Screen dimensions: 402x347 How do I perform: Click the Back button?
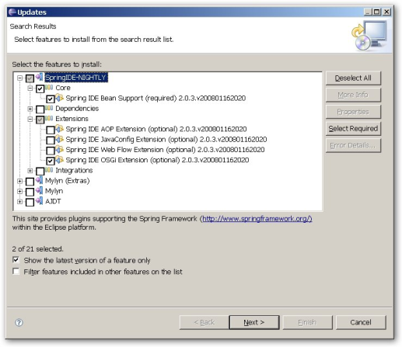coord(204,322)
